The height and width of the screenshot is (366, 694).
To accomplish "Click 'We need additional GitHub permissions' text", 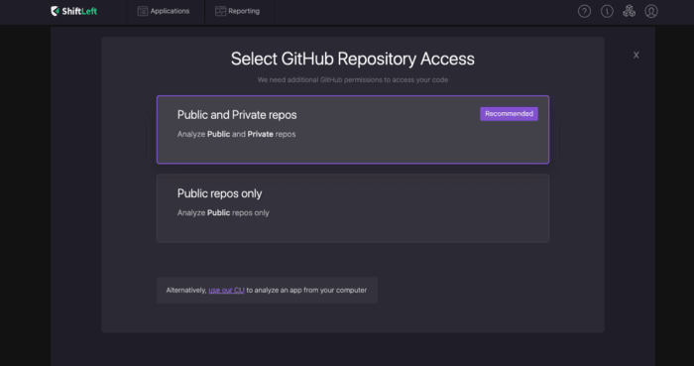I will click(353, 80).
